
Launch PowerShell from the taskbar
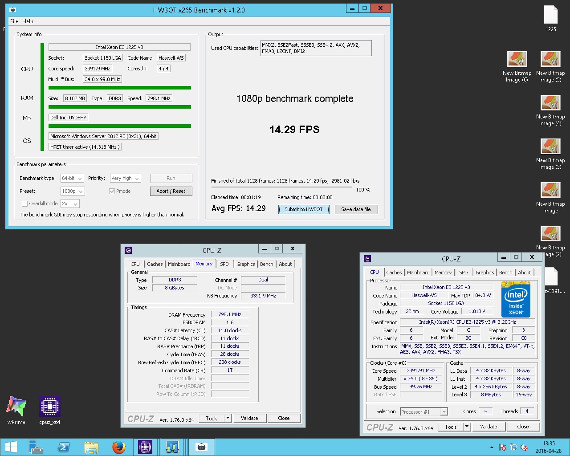point(63,447)
